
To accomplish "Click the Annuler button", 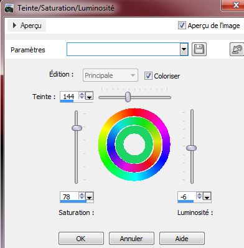I will click(131, 239).
